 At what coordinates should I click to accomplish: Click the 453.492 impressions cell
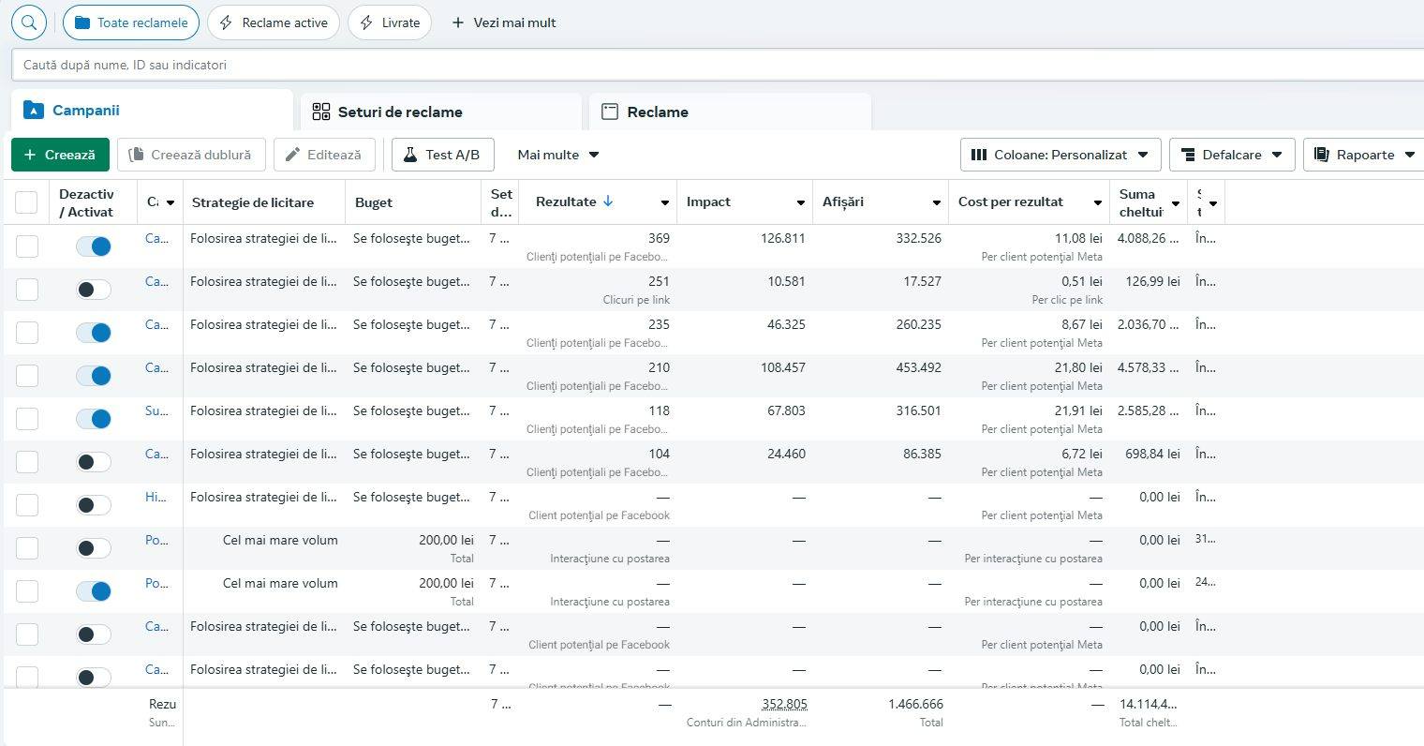click(x=918, y=367)
